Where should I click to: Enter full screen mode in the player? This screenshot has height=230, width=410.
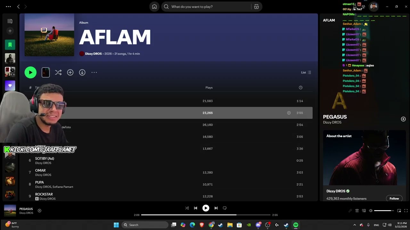(406, 211)
